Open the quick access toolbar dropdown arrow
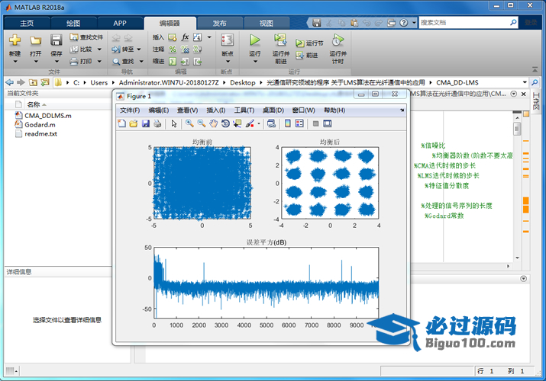546x381 pixels. 414,23
